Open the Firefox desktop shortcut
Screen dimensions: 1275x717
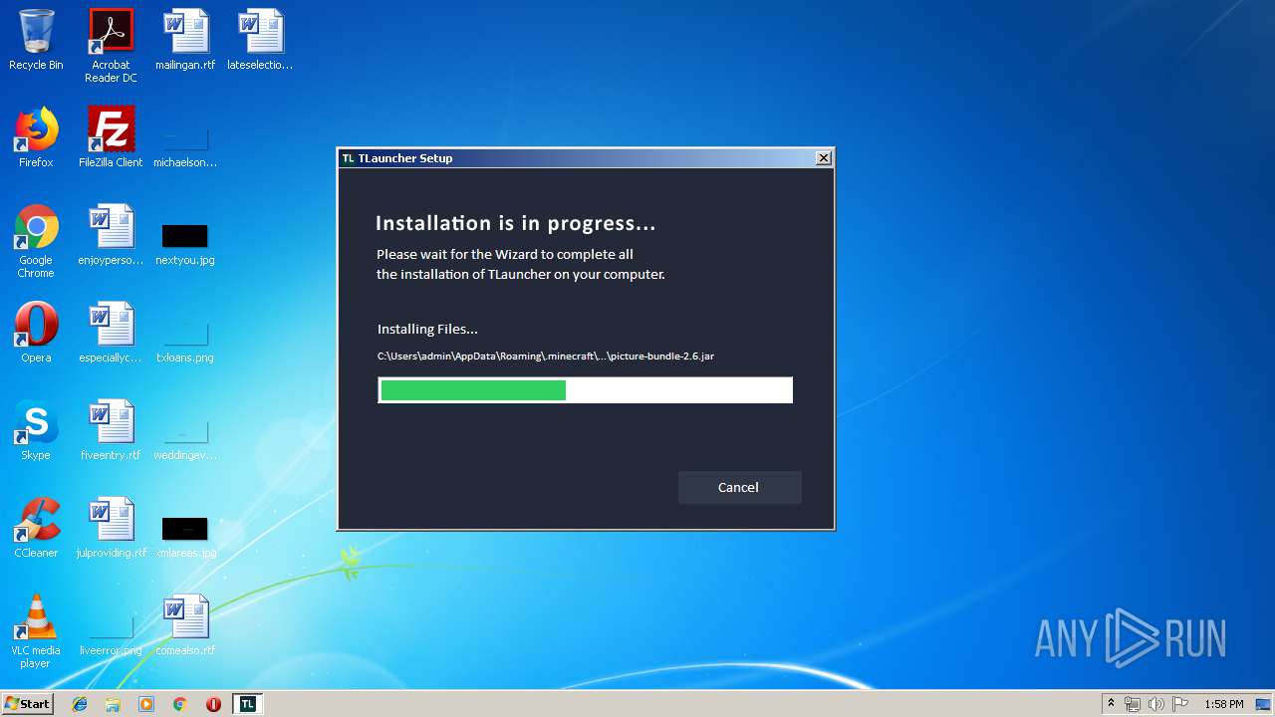click(x=36, y=138)
